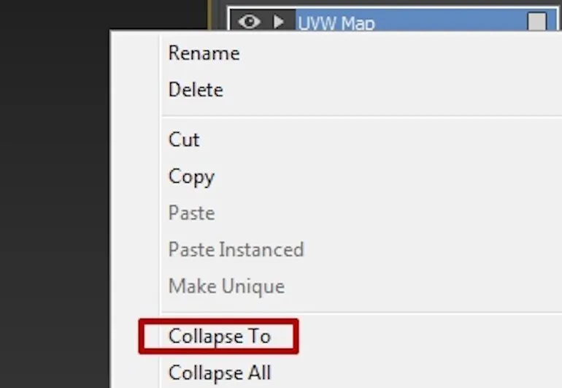Click the Collapse To item in the red box
Image resolution: width=562 pixels, height=388 pixels.
pos(219,336)
